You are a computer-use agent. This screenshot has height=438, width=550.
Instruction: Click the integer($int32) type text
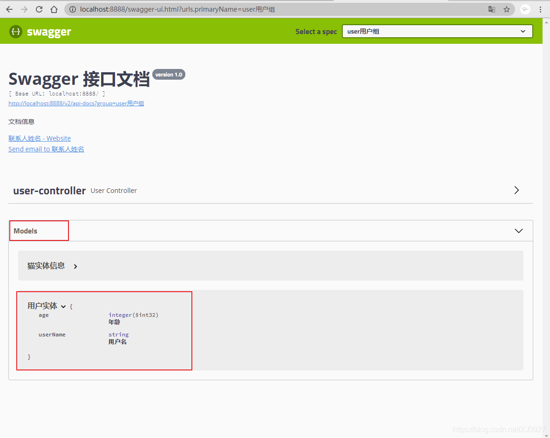[133, 315]
